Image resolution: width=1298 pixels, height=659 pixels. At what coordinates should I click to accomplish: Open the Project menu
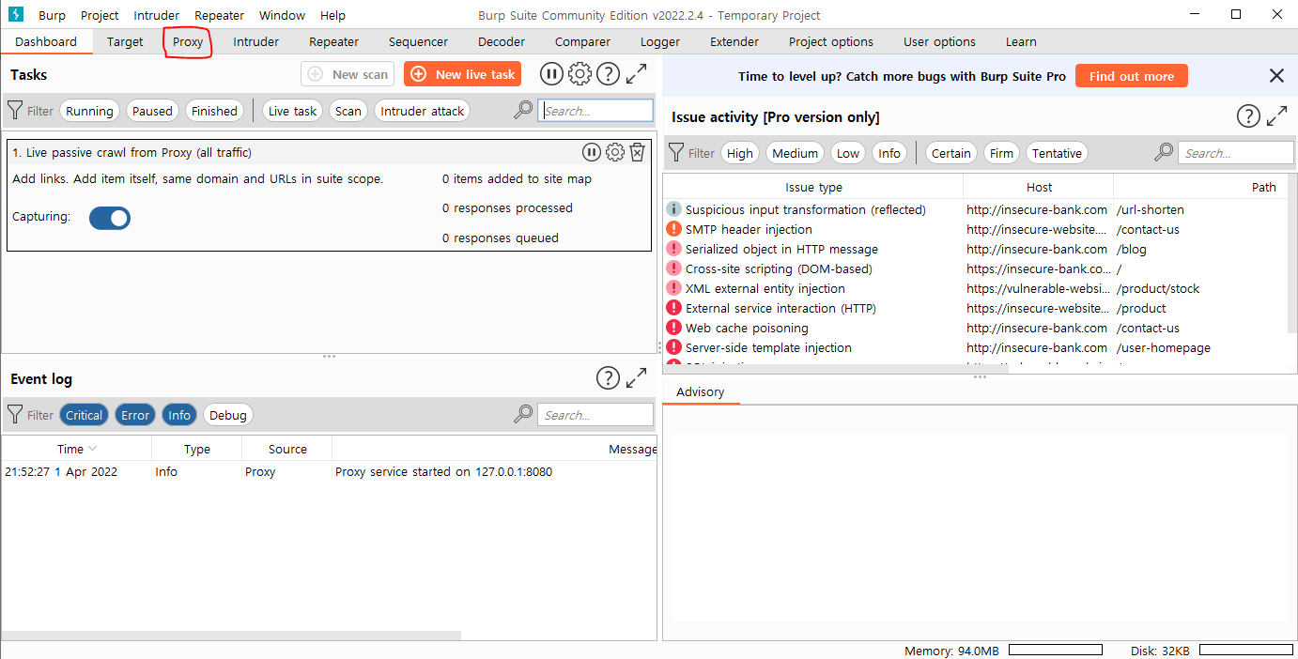100,15
